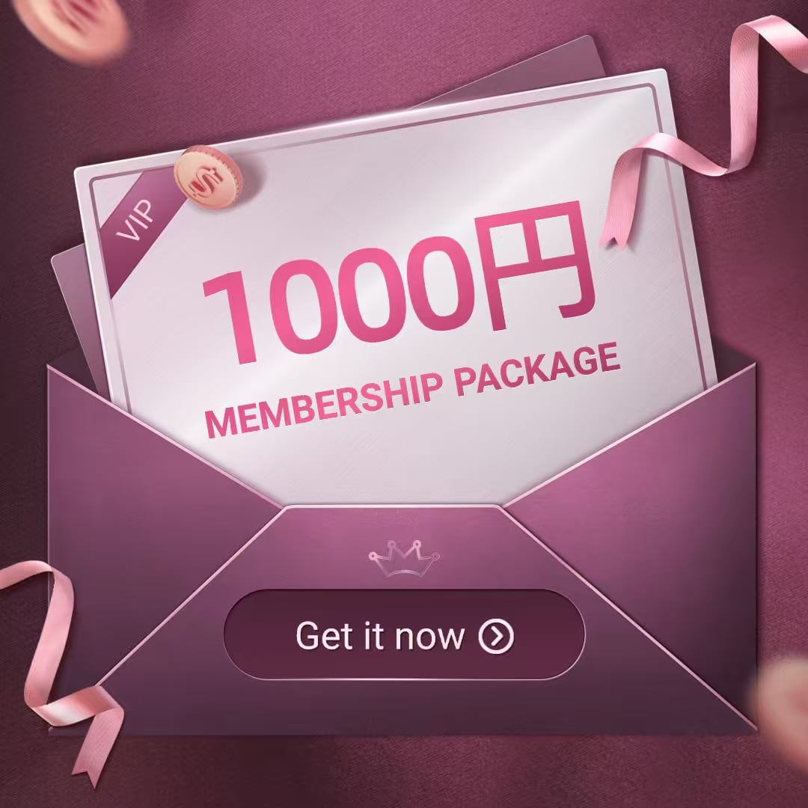Click the Get it now button

click(405, 634)
